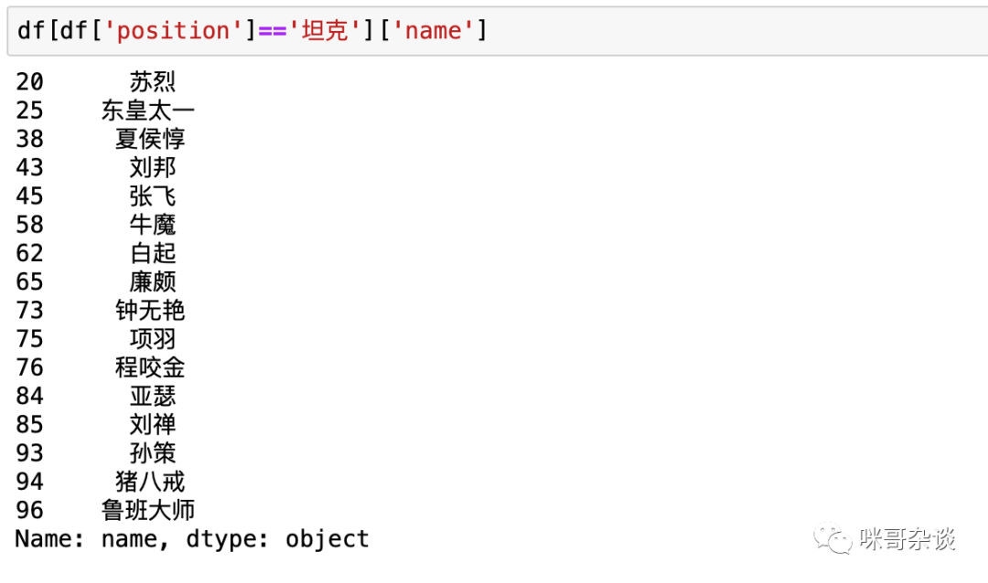The image size is (988, 583).
Task: Select output name 刘邦
Action: click(153, 167)
